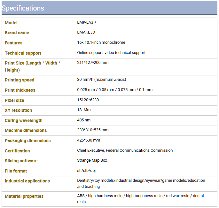Click the EMK-LA3 + model value
The width and height of the screenshot is (219, 208).
tap(87, 22)
